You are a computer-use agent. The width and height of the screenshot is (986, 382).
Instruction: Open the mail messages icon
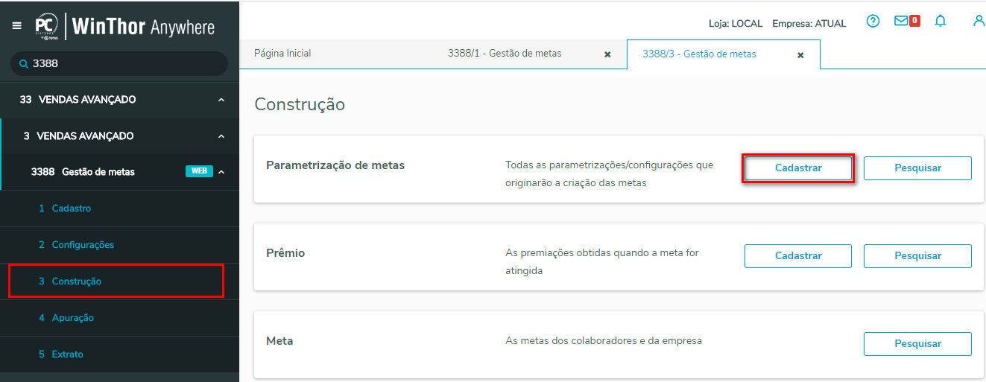(x=902, y=22)
